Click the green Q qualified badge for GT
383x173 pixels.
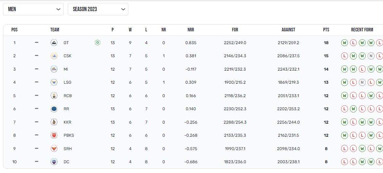pos(97,43)
